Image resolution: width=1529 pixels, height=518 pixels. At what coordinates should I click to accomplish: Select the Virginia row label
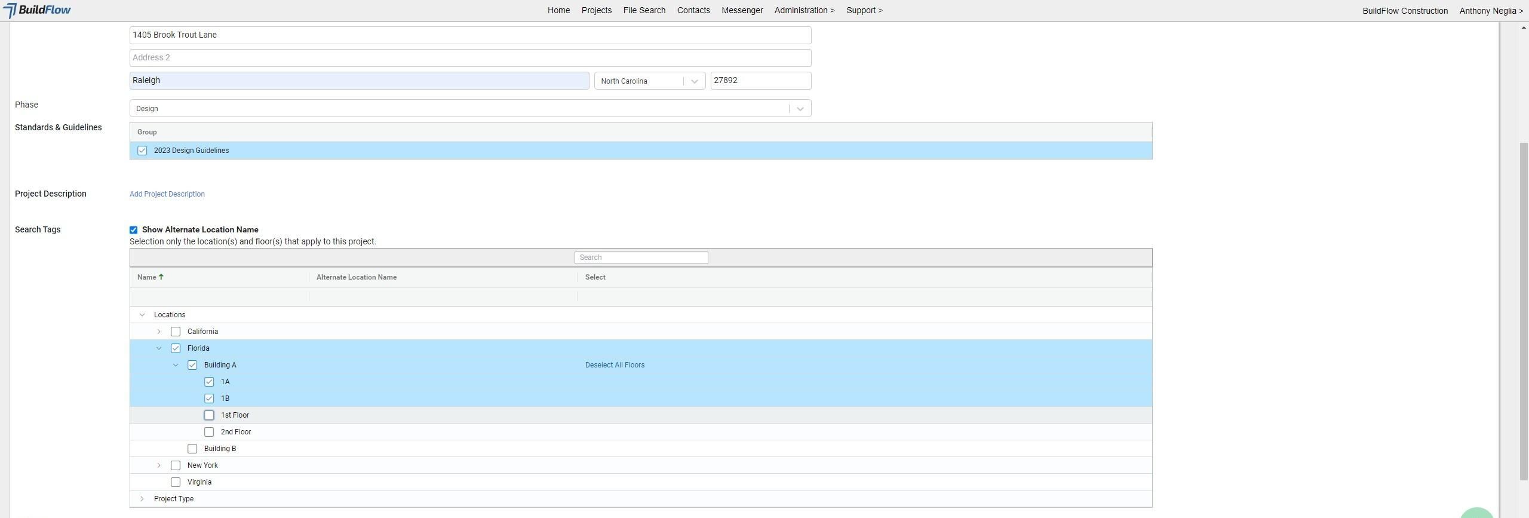click(199, 482)
